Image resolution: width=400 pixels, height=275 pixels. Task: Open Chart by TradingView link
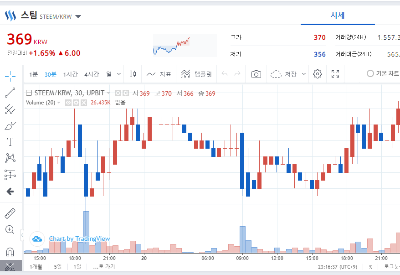(79, 239)
